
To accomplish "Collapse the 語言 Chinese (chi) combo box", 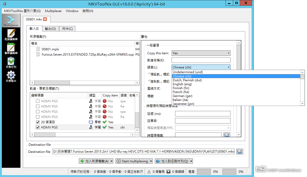I will tap(201, 67).
